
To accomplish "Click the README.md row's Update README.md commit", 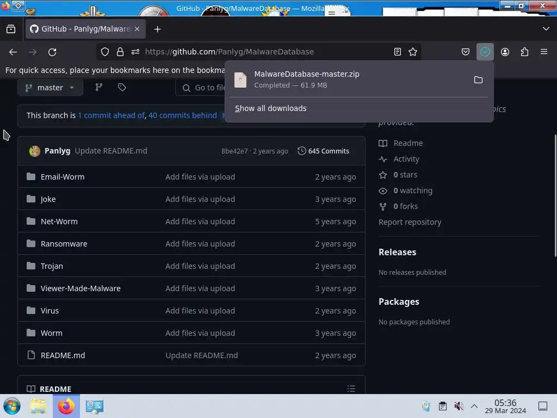I will 201,355.
